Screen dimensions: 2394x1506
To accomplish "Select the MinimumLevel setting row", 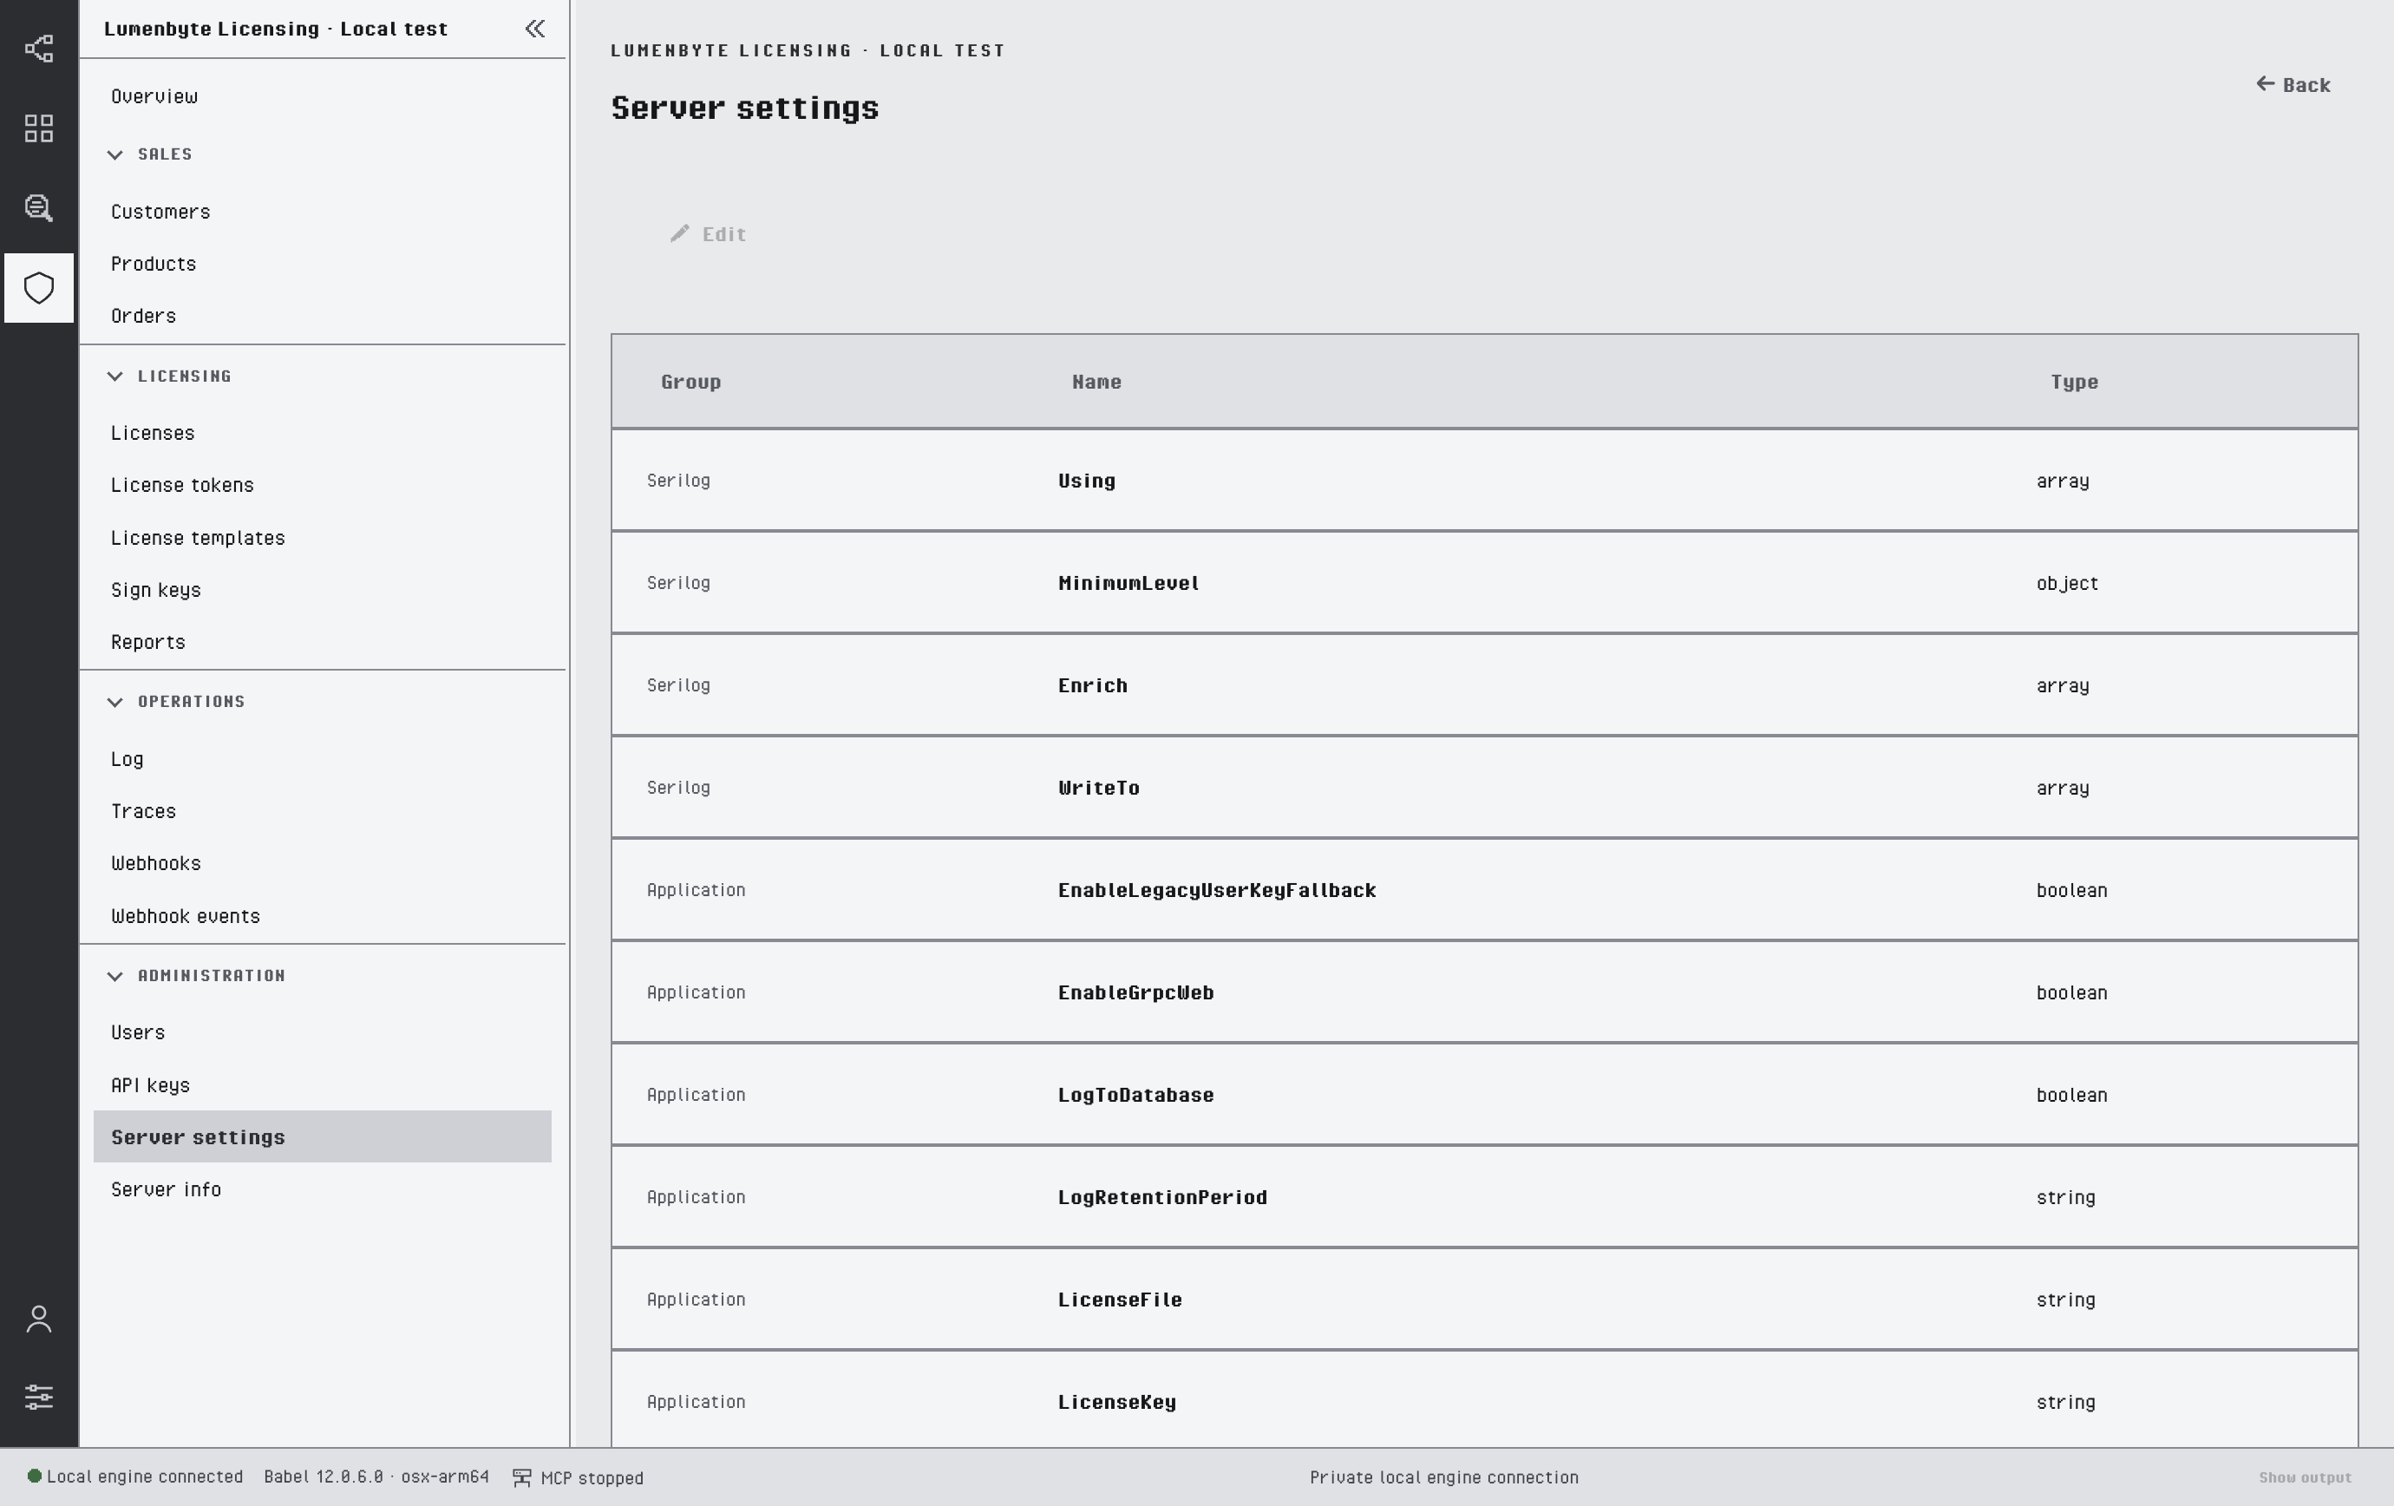I will click(1484, 582).
